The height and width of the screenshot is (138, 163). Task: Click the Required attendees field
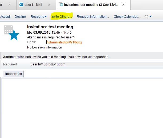click(96, 64)
